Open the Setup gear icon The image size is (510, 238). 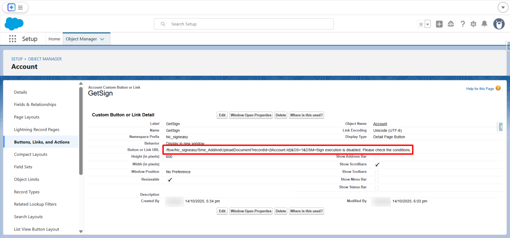473,24
